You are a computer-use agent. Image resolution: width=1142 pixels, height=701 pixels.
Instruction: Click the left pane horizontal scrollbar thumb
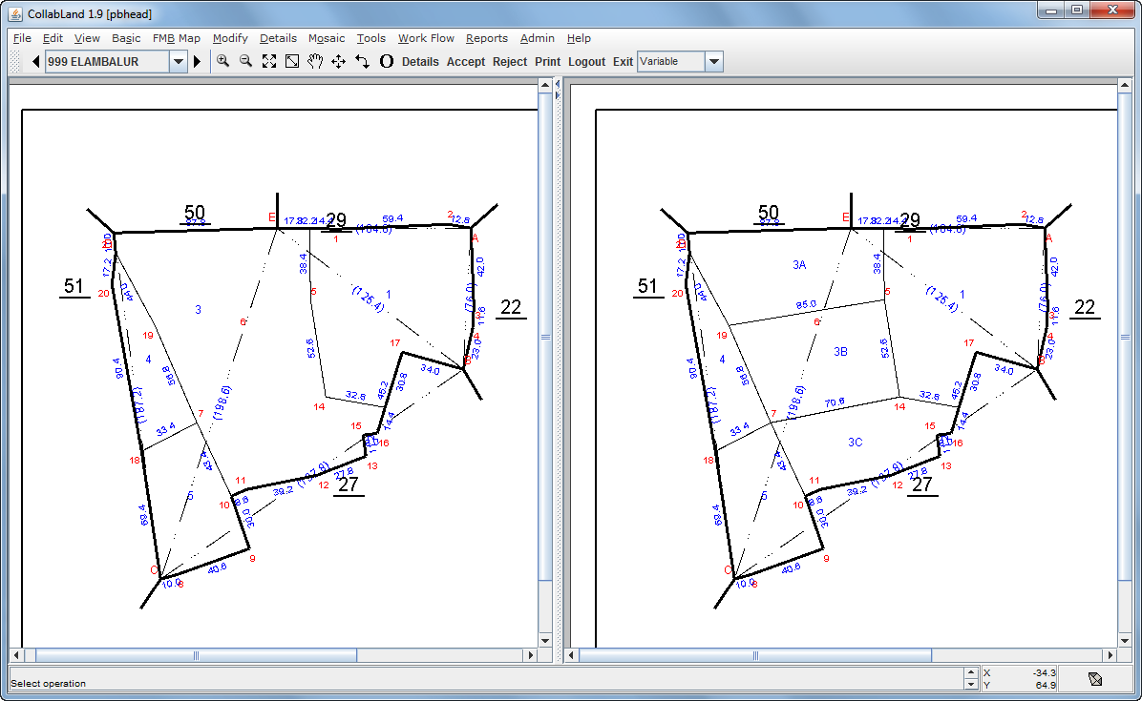click(x=196, y=655)
